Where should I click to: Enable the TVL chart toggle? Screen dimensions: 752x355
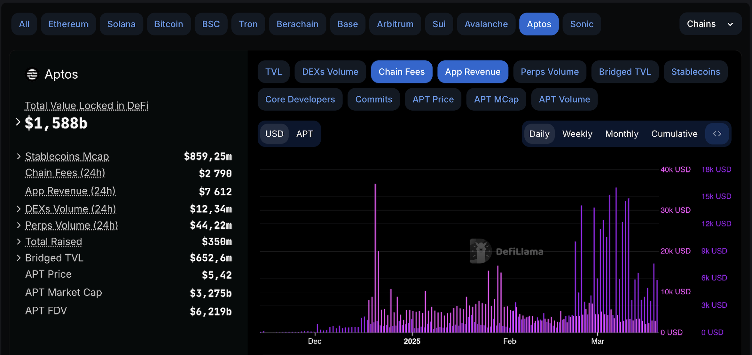click(x=273, y=72)
